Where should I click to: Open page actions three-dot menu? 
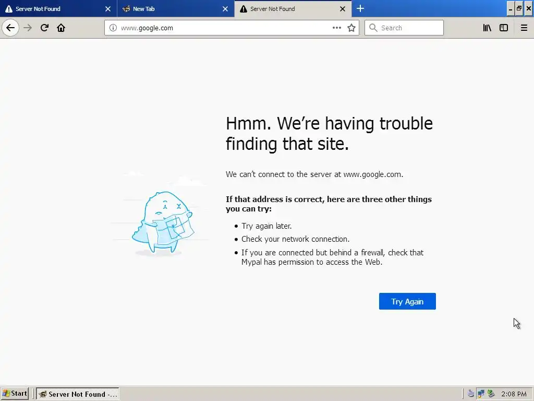(x=336, y=28)
